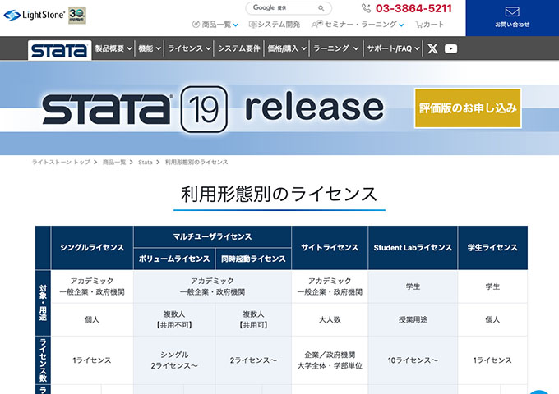The image size is (559, 394).
Task: Click the サイトライセンス header
Action: [x=330, y=247]
